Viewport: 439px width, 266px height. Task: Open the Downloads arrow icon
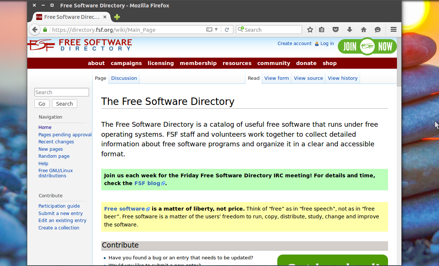[x=349, y=30]
